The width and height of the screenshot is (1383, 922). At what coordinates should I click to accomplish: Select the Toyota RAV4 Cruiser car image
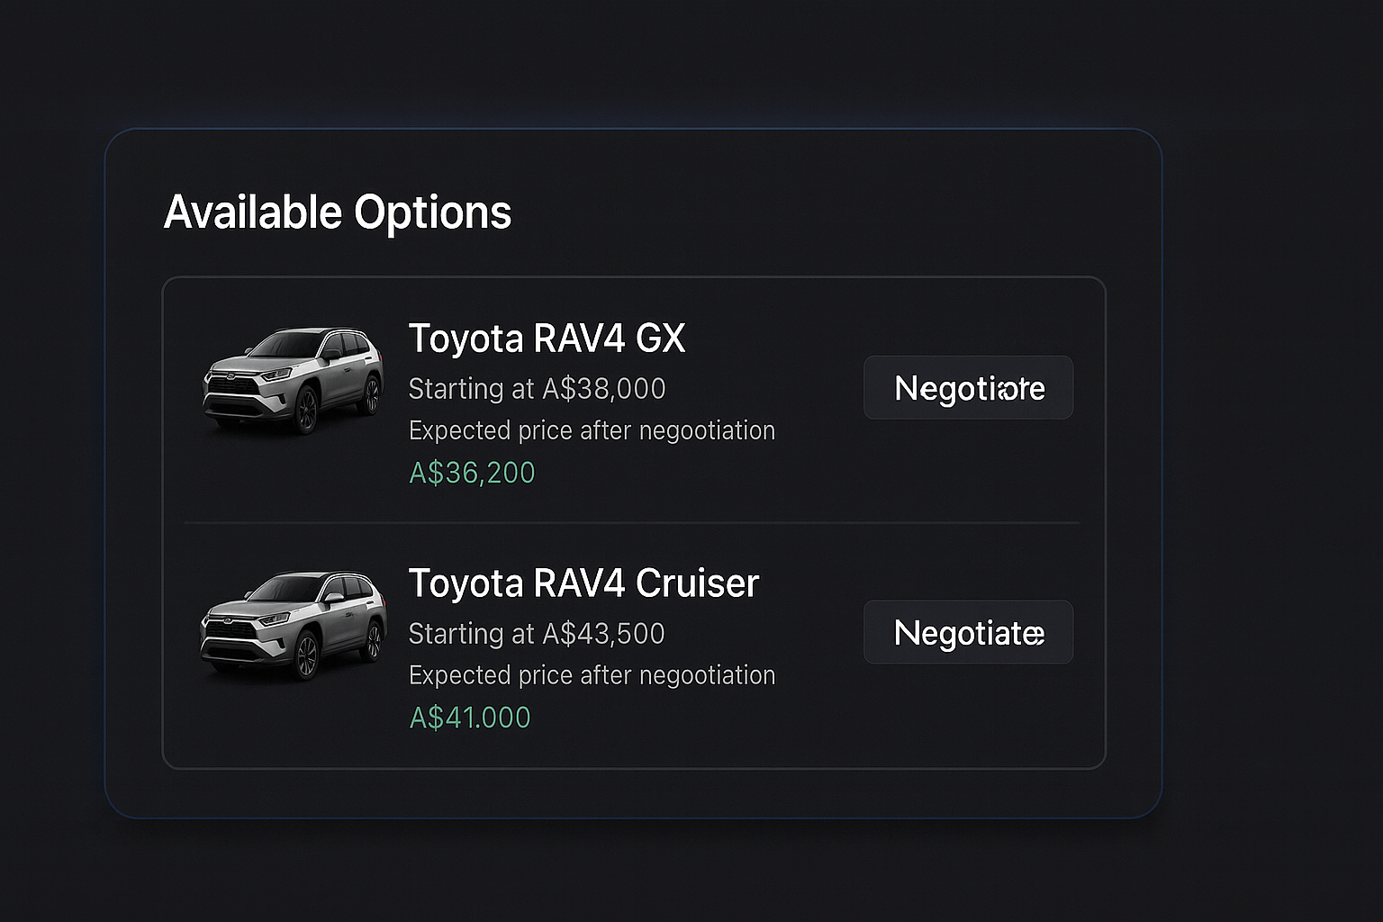(293, 624)
